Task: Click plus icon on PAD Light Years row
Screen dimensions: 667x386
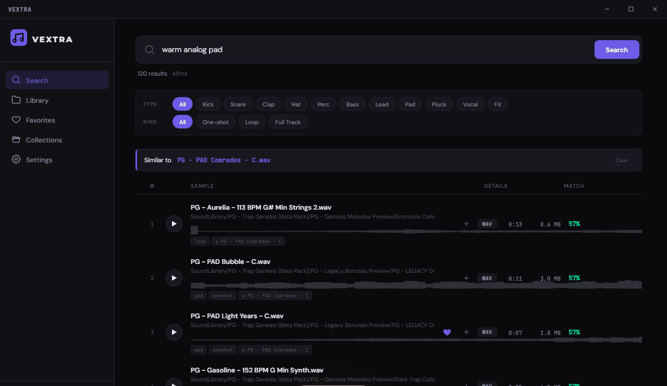Action: pyautogui.click(x=466, y=332)
